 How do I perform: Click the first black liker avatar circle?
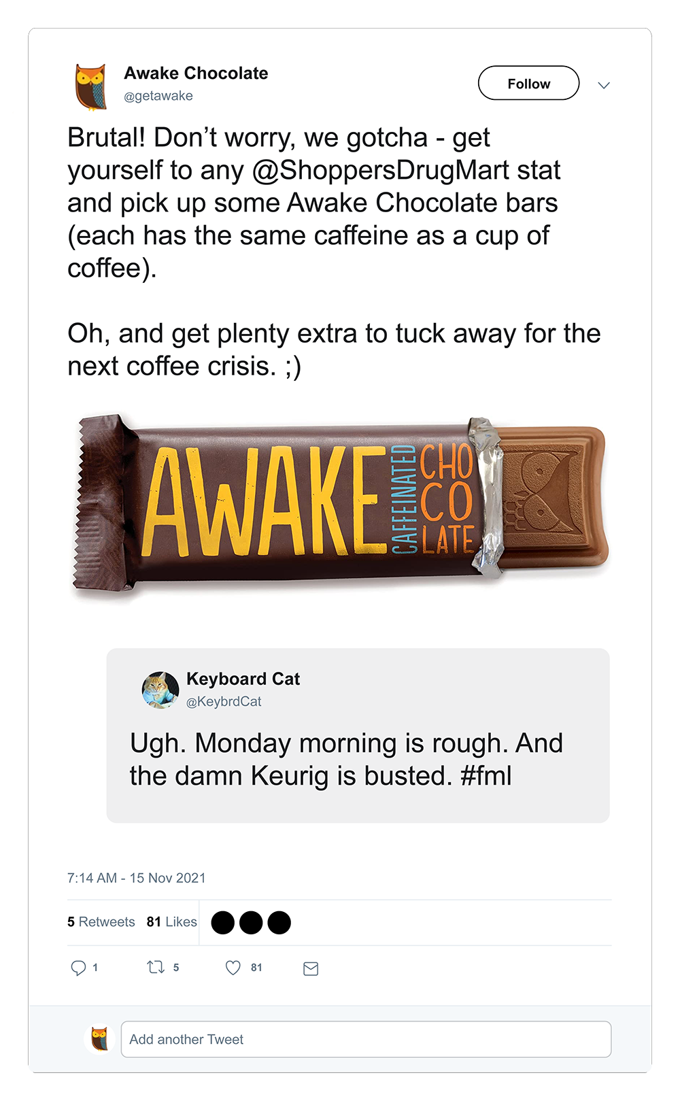click(223, 923)
